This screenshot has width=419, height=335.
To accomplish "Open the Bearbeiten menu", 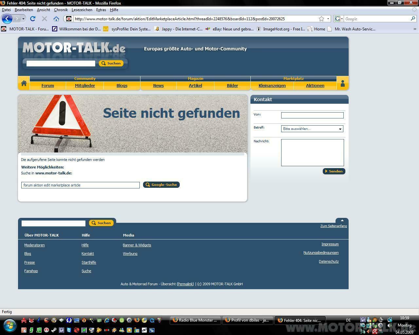I will pyautogui.click(x=24, y=10).
